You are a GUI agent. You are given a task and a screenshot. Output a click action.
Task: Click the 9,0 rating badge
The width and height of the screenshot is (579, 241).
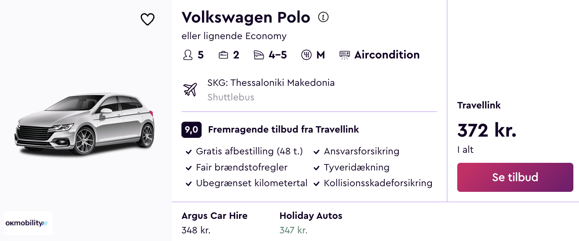[x=192, y=130]
